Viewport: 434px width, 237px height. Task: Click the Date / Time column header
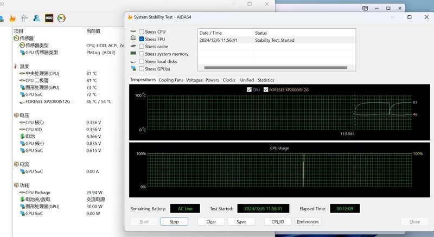tap(212, 33)
